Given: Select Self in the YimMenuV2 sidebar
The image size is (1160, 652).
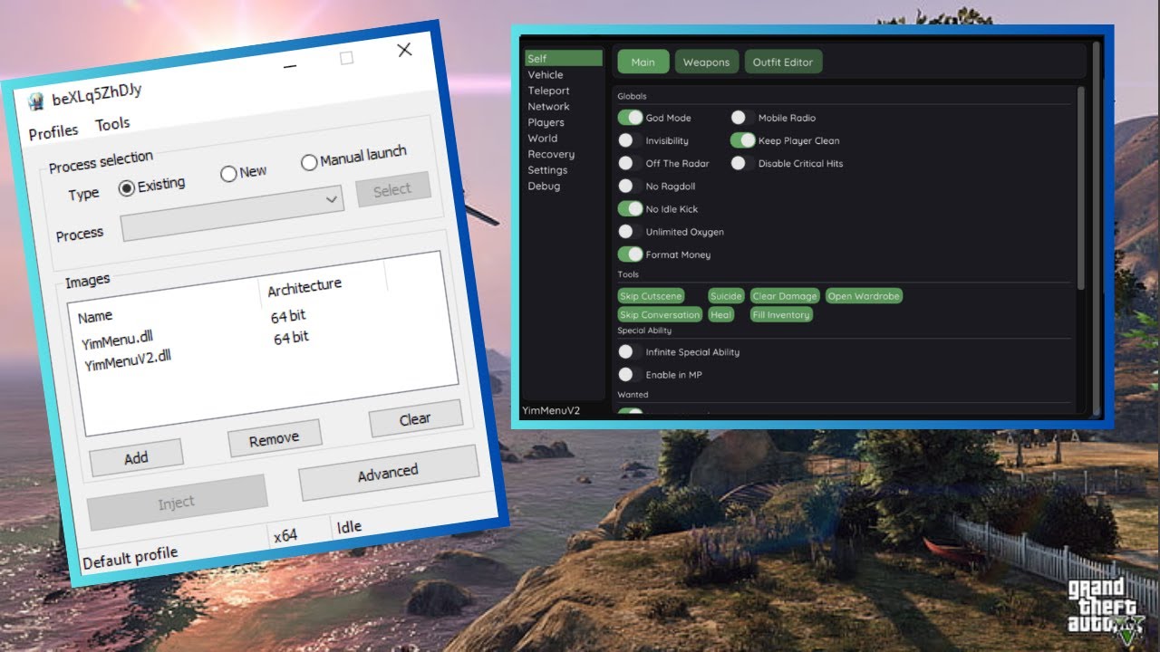Looking at the screenshot, I should point(564,59).
